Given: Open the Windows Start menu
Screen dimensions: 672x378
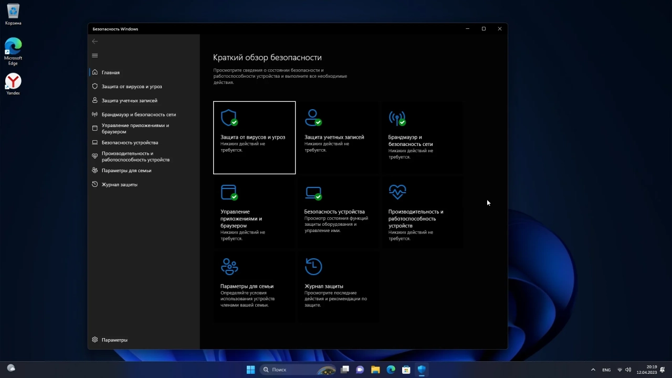Looking at the screenshot, I should tap(251, 370).
